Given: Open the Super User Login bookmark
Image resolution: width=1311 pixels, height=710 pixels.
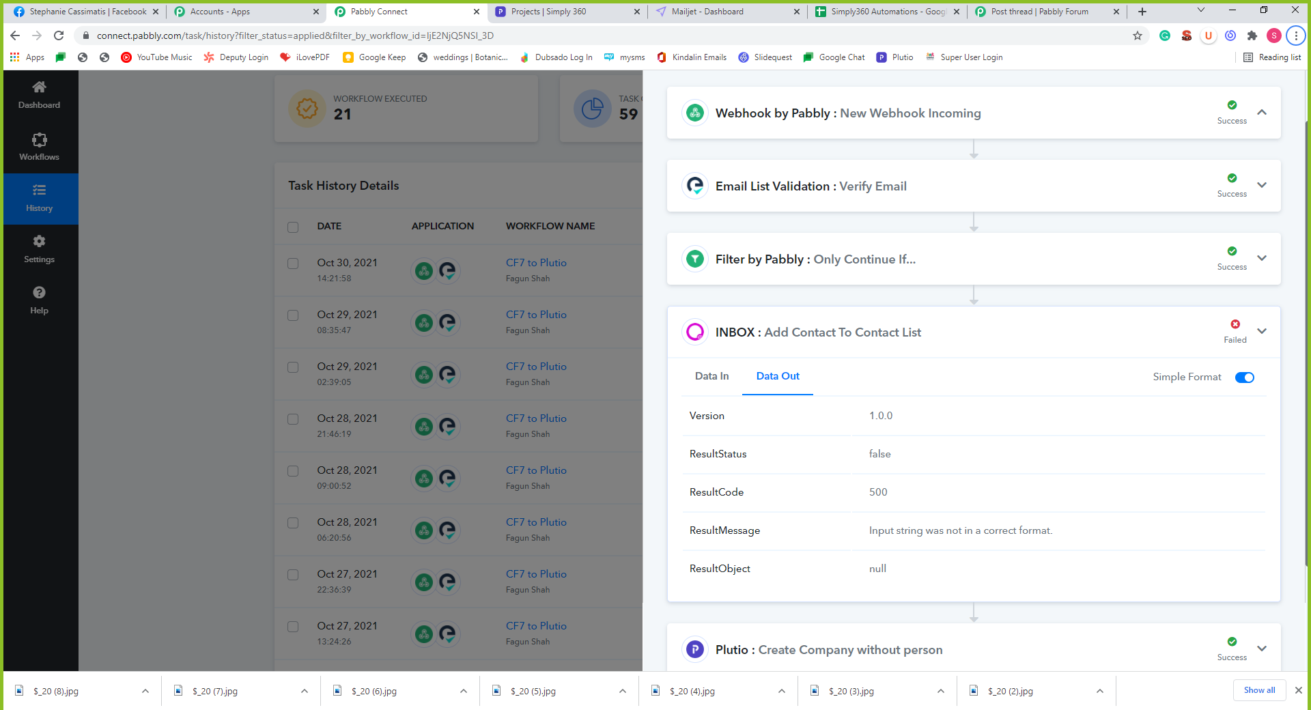Looking at the screenshot, I should click(963, 57).
